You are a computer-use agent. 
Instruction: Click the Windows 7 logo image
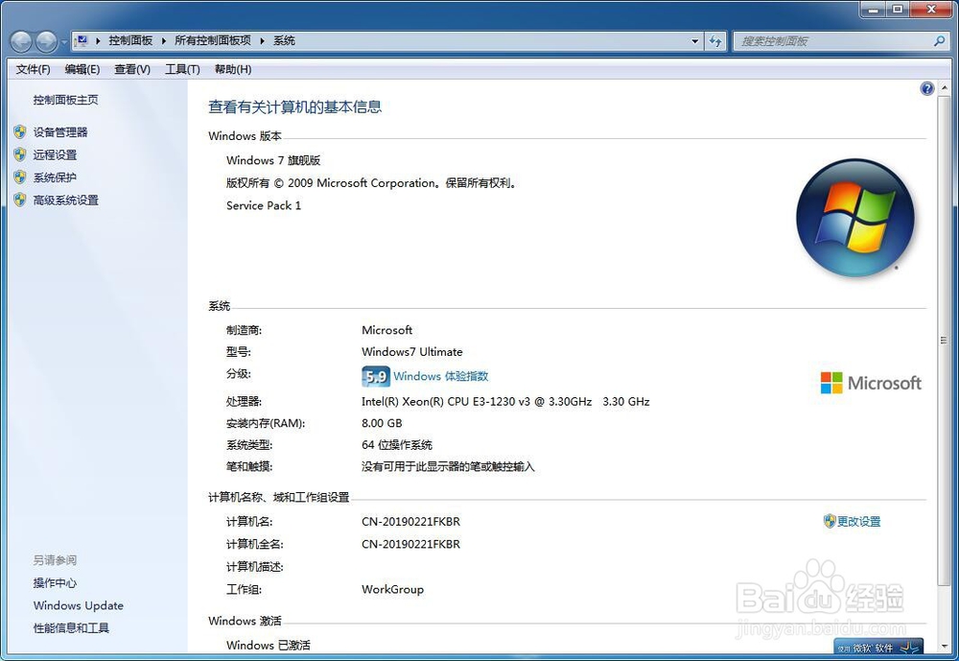(855, 217)
